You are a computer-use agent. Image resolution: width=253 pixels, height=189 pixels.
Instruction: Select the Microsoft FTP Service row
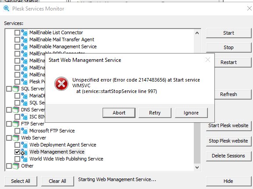click(x=52, y=131)
